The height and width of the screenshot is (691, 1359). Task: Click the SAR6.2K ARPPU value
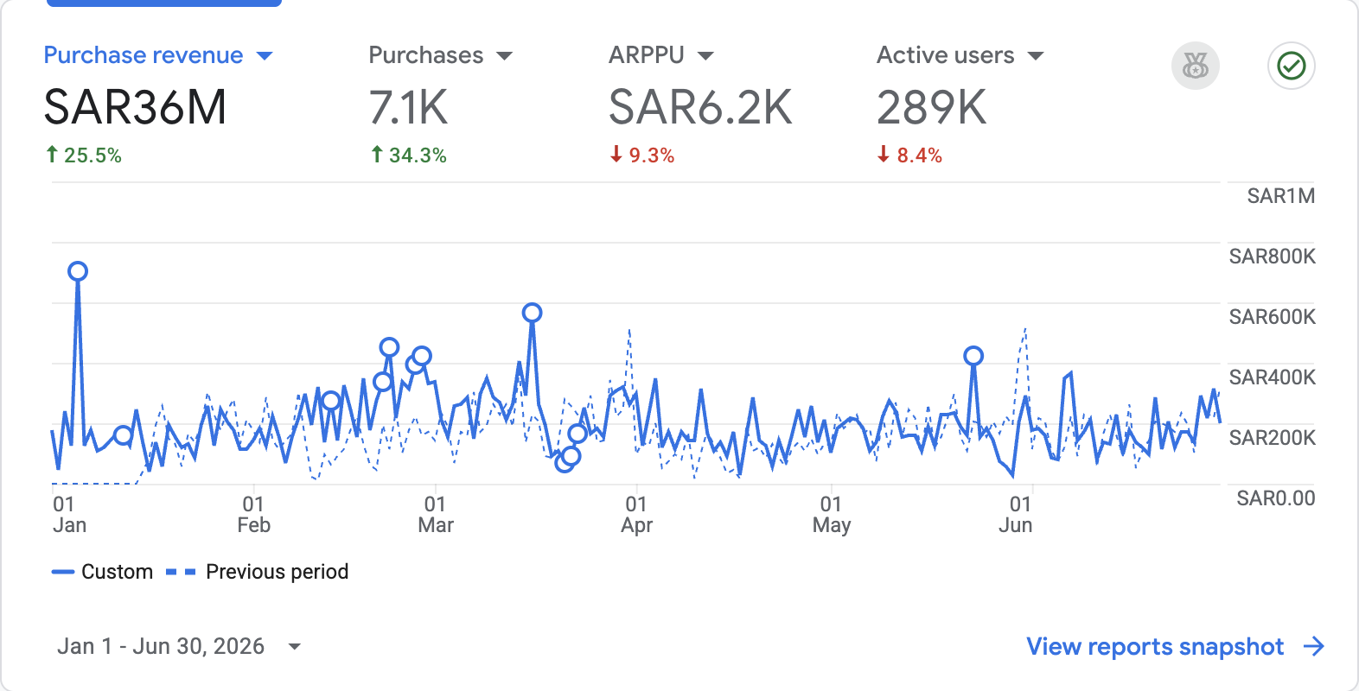coord(700,108)
